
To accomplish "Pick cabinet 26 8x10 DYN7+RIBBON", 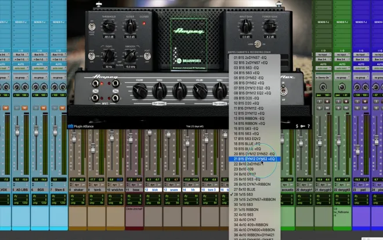I will coord(255,184).
